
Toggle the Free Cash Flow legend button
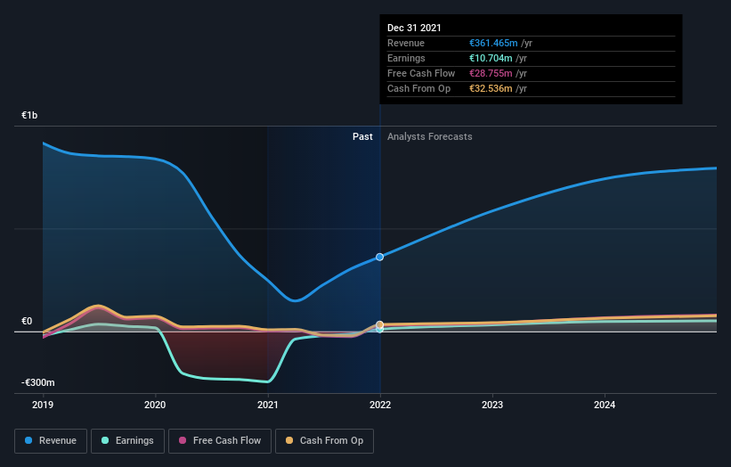tap(220, 441)
